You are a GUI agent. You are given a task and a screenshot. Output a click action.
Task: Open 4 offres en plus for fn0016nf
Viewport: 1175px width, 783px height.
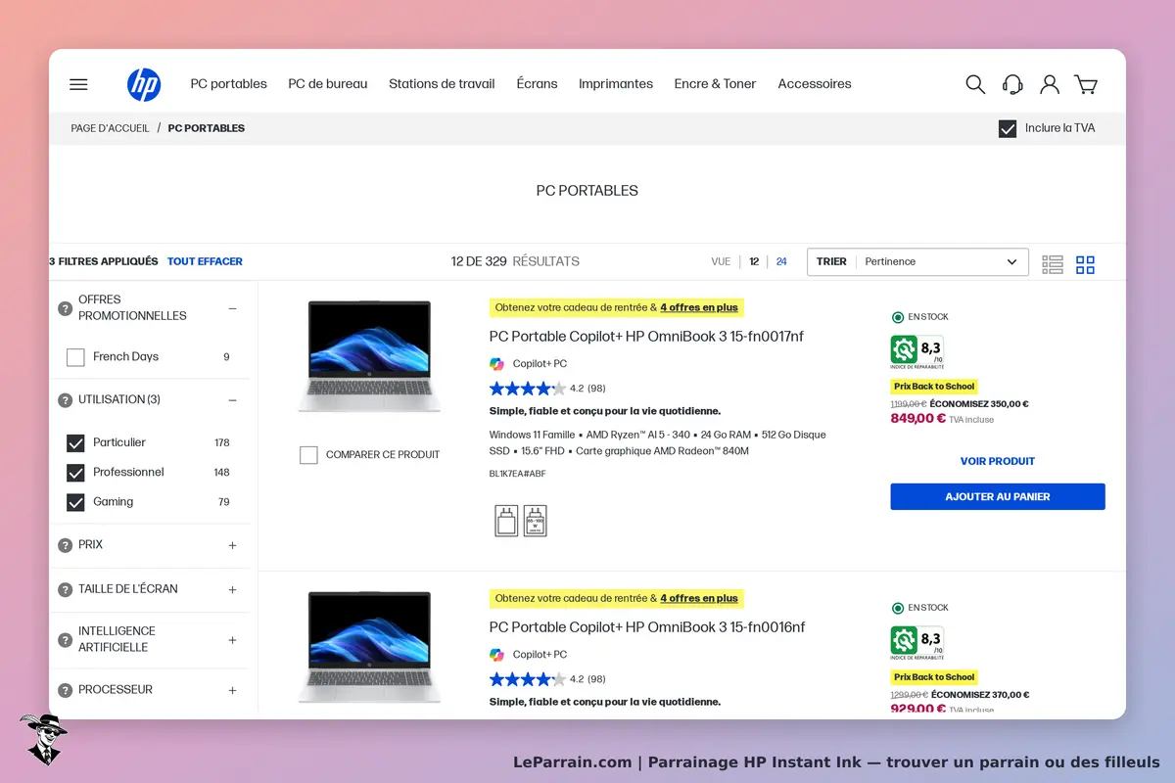(x=699, y=598)
